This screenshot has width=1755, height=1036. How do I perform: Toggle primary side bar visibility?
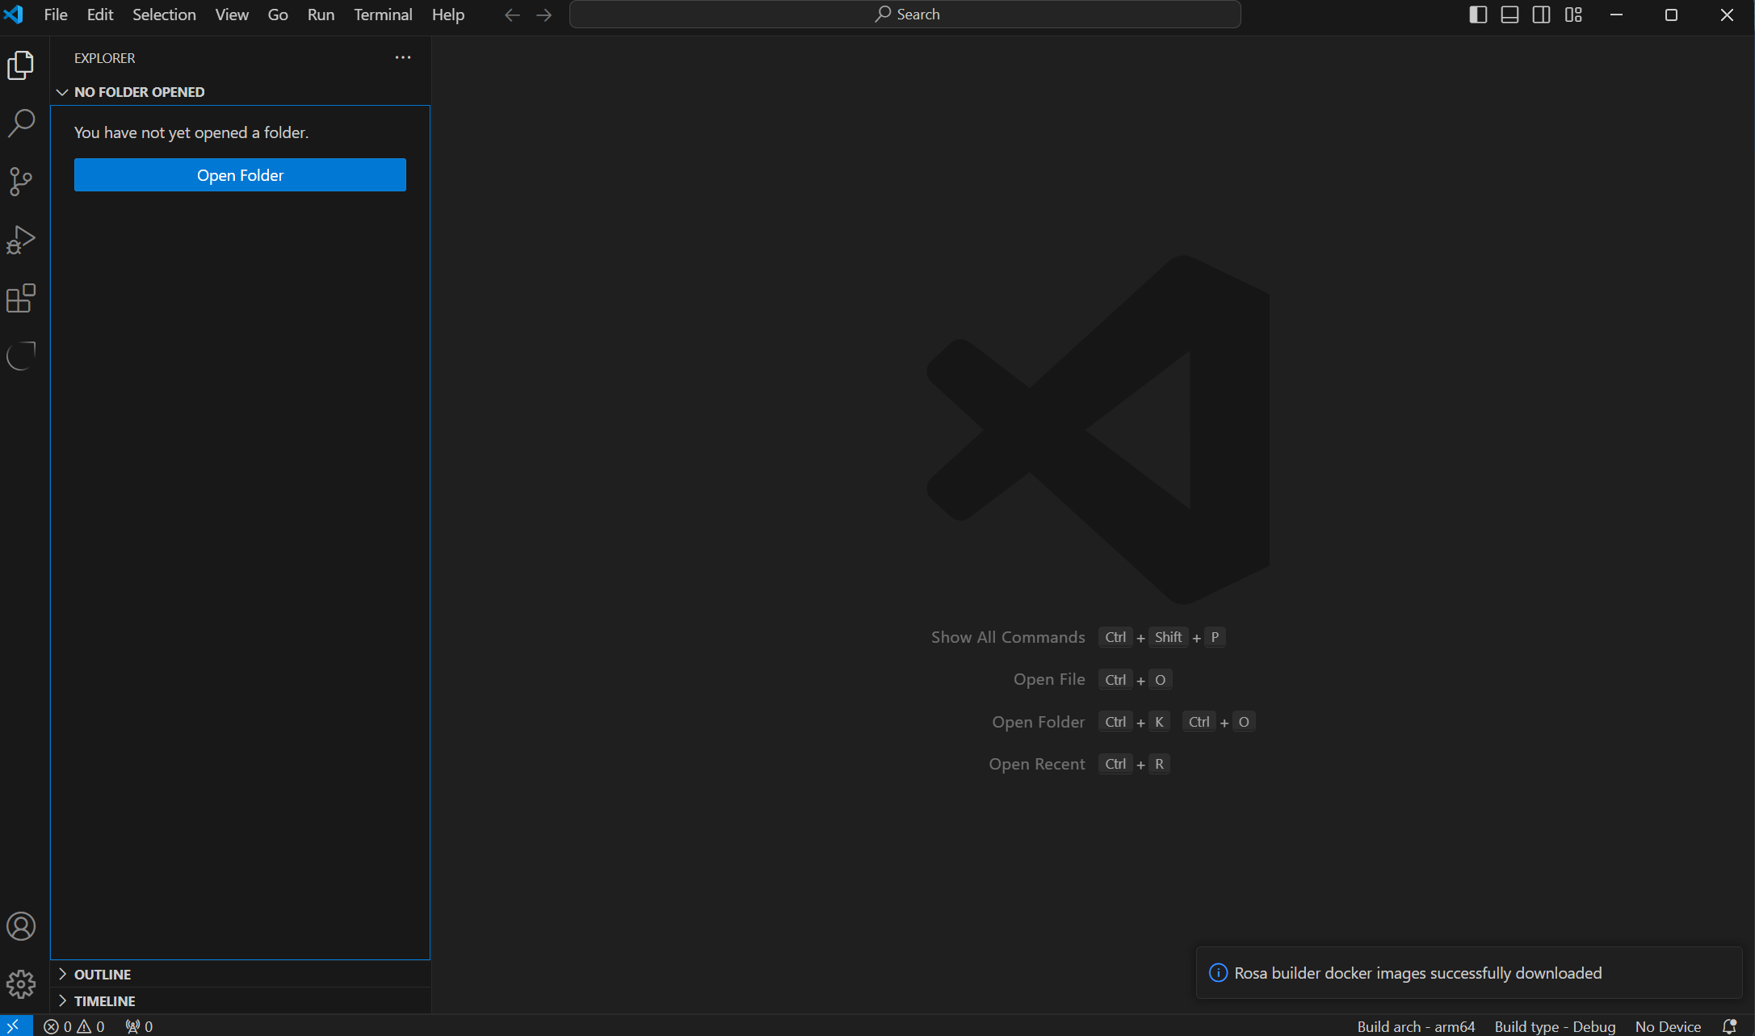[1478, 15]
